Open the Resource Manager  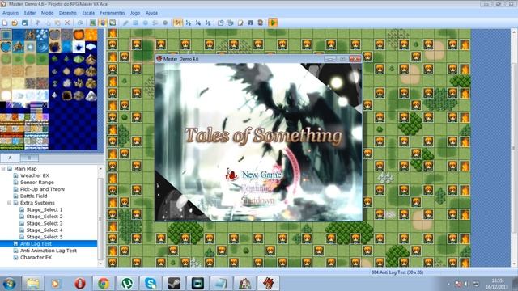[231, 23]
